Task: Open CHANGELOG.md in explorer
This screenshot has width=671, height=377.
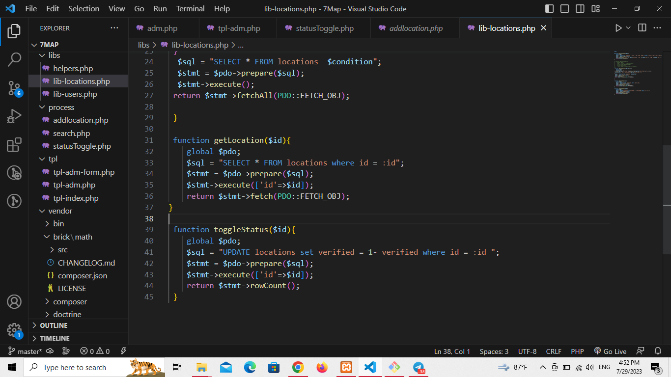Action: 79,263
